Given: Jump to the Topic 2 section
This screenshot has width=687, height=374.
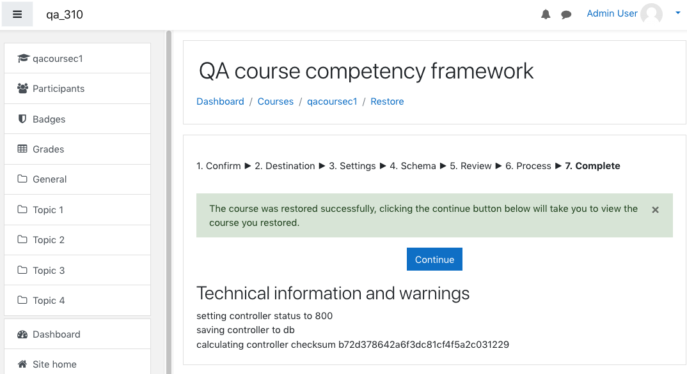Looking at the screenshot, I should pos(77,240).
